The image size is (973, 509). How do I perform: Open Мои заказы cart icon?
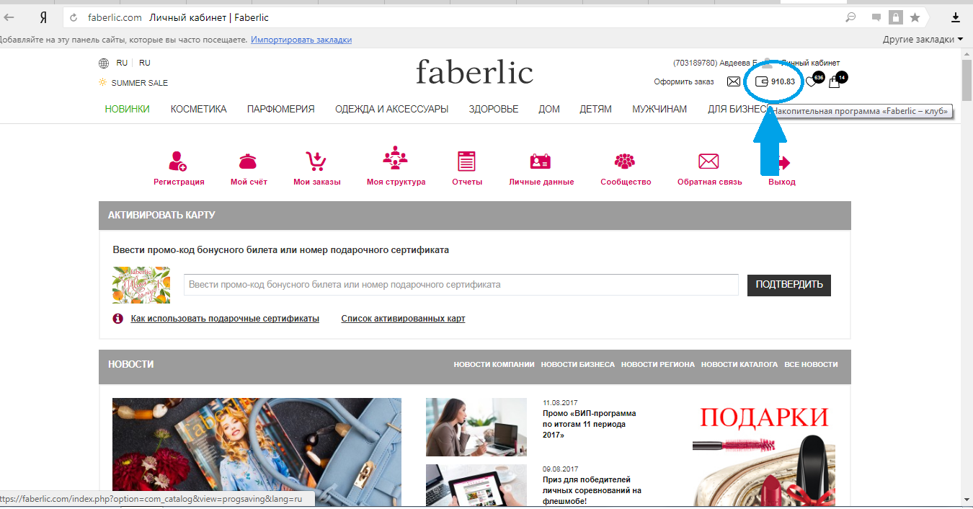coord(316,161)
